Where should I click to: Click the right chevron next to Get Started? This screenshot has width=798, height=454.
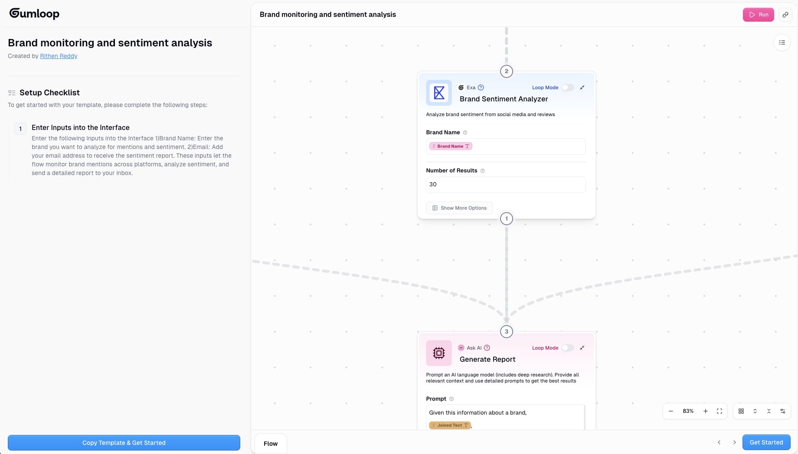tap(734, 442)
